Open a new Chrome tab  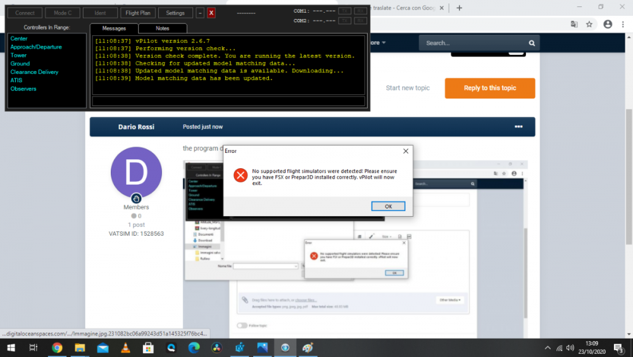[x=460, y=8]
